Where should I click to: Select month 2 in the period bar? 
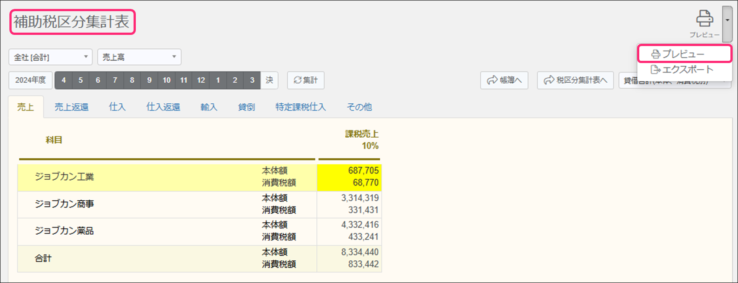pos(235,80)
